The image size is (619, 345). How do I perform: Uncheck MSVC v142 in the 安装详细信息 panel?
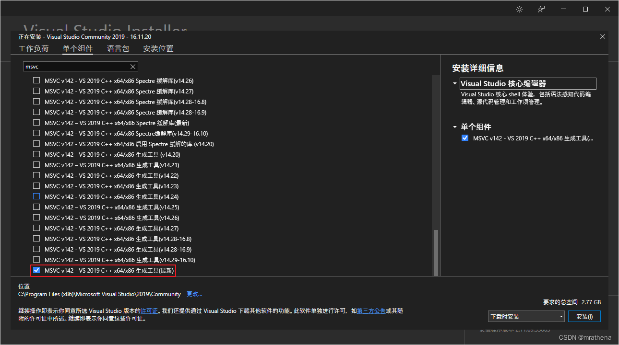click(464, 138)
